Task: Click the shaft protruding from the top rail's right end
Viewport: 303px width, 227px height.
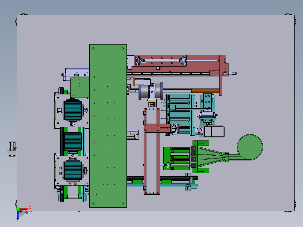Action: point(233,73)
